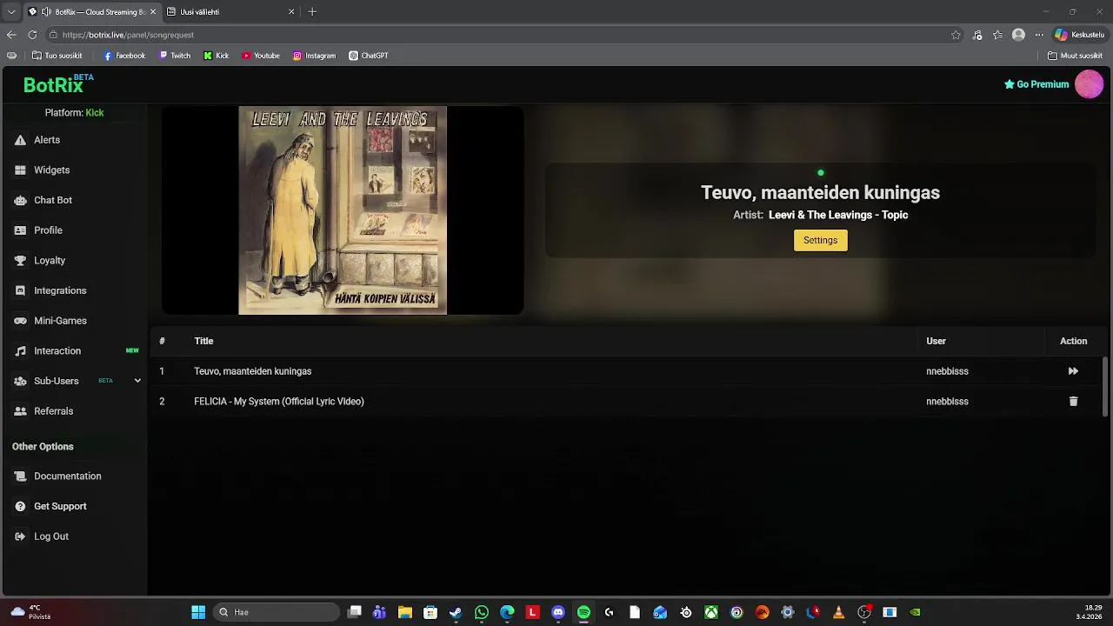Image resolution: width=1113 pixels, height=626 pixels.
Task: Click the Title column header
Action: tap(203, 341)
